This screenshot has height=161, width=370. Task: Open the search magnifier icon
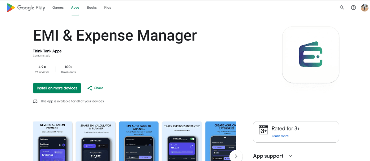tap(342, 8)
